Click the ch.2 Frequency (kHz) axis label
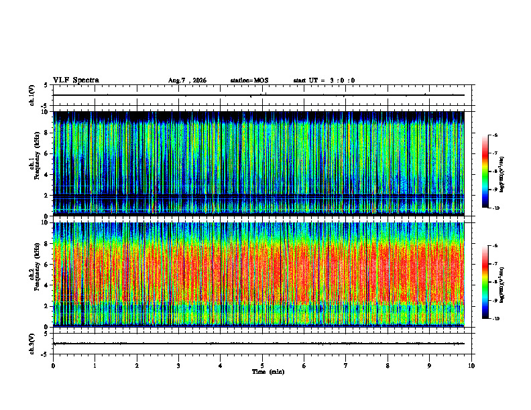This screenshot has width=531, height=410. (34, 266)
